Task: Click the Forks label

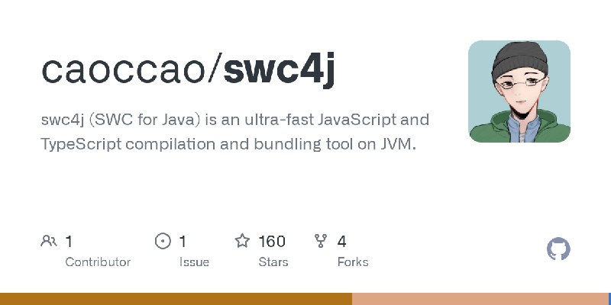Action: (x=353, y=262)
